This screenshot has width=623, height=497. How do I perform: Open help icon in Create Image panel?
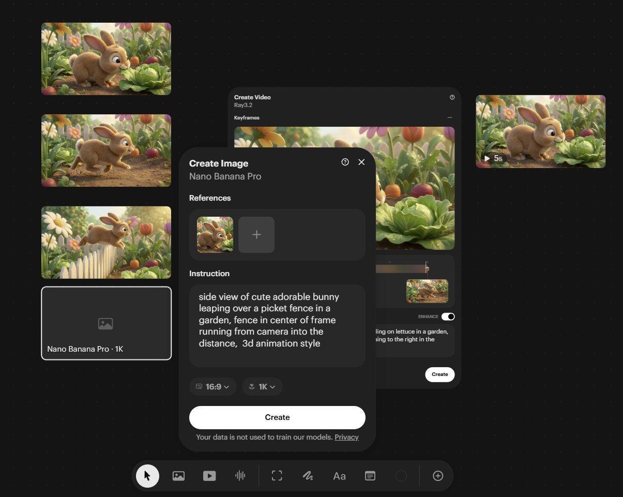(x=345, y=162)
